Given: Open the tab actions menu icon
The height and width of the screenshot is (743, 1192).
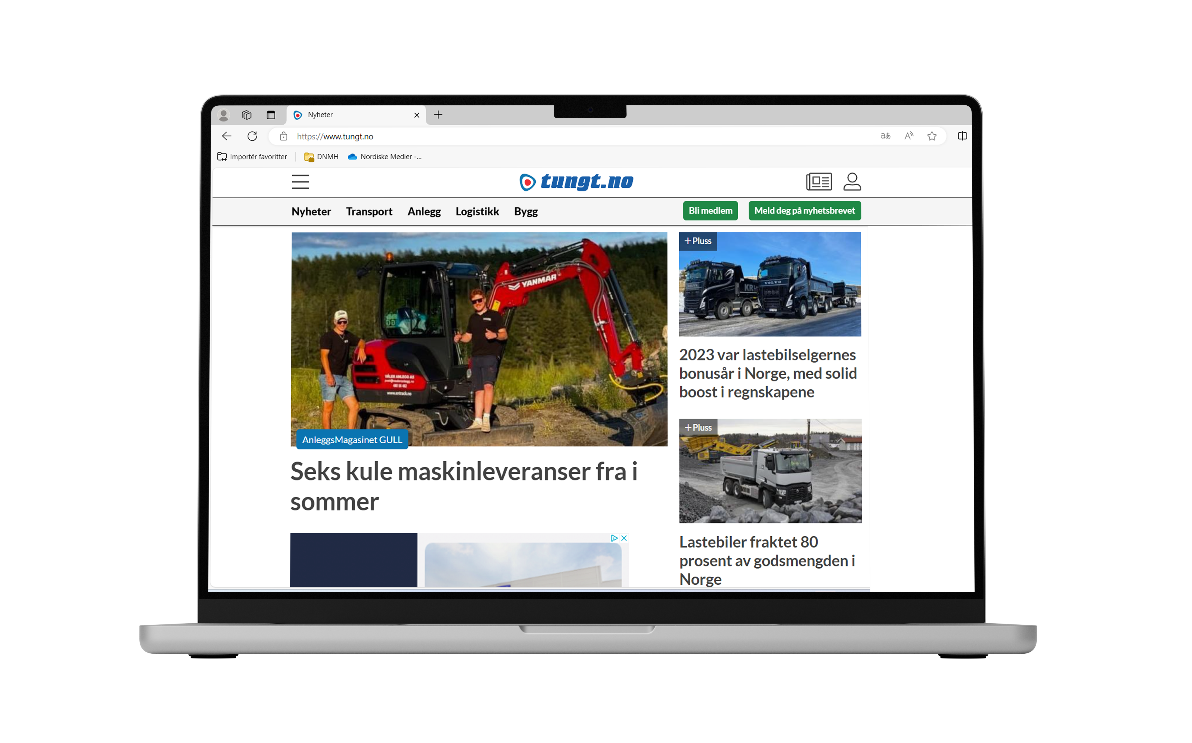Looking at the screenshot, I should (x=271, y=115).
